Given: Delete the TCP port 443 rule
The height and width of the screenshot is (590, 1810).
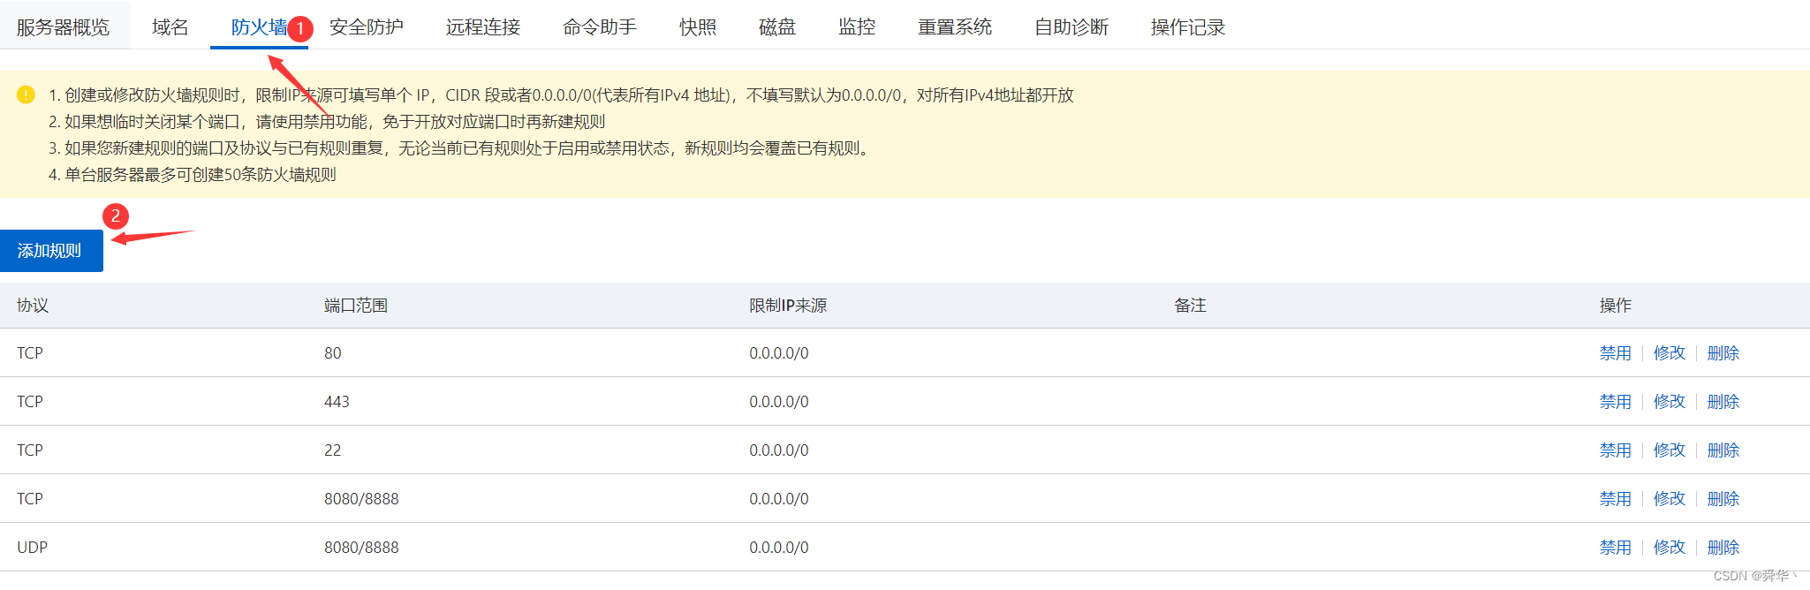Looking at the screenshot, I should pyautogui.click(x=1723, y=402).
